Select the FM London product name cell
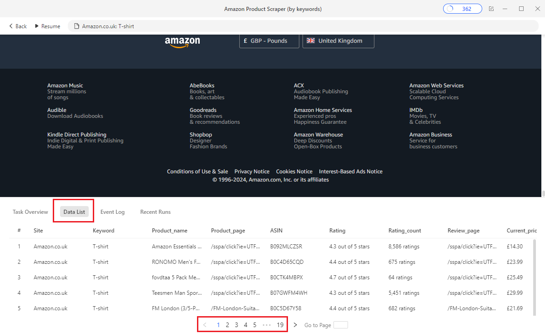The height and width of the screenshot is (333, 545). pyautogui.click(x=176, y=308)
